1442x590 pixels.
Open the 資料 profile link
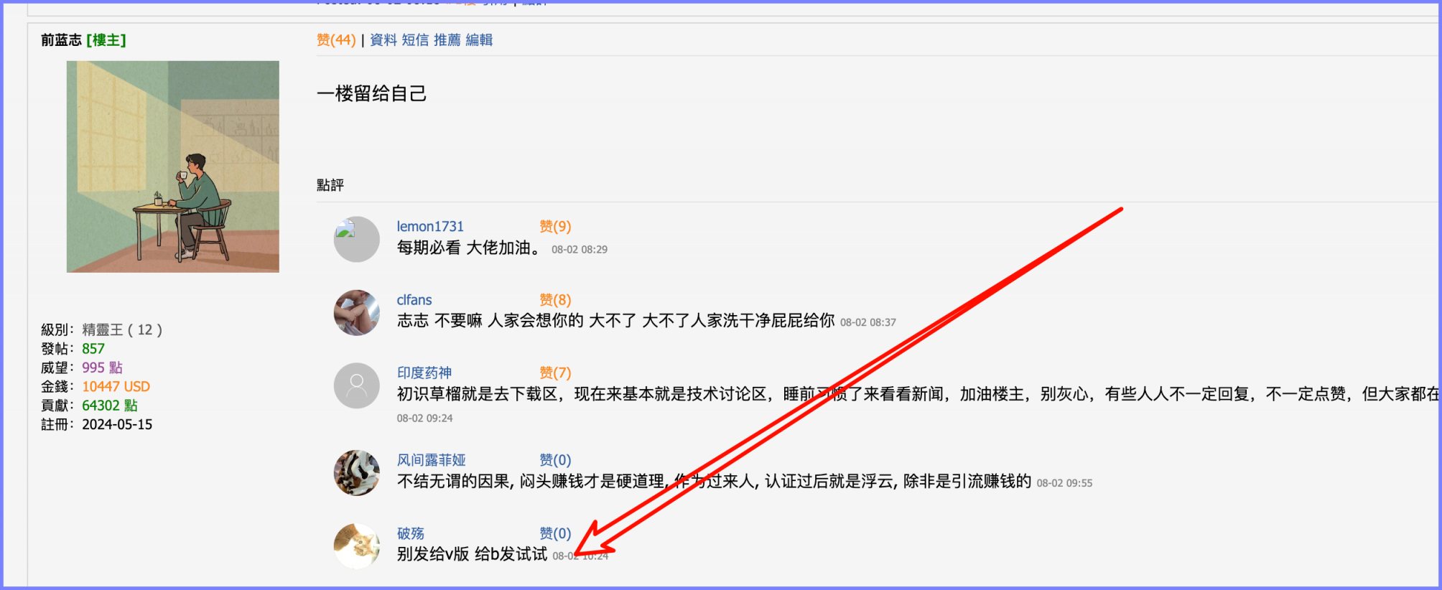[383, 40]
